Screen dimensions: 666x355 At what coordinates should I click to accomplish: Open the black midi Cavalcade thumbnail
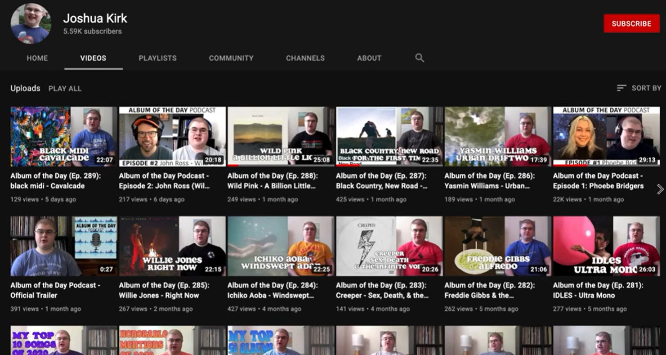tap(63, 136)
